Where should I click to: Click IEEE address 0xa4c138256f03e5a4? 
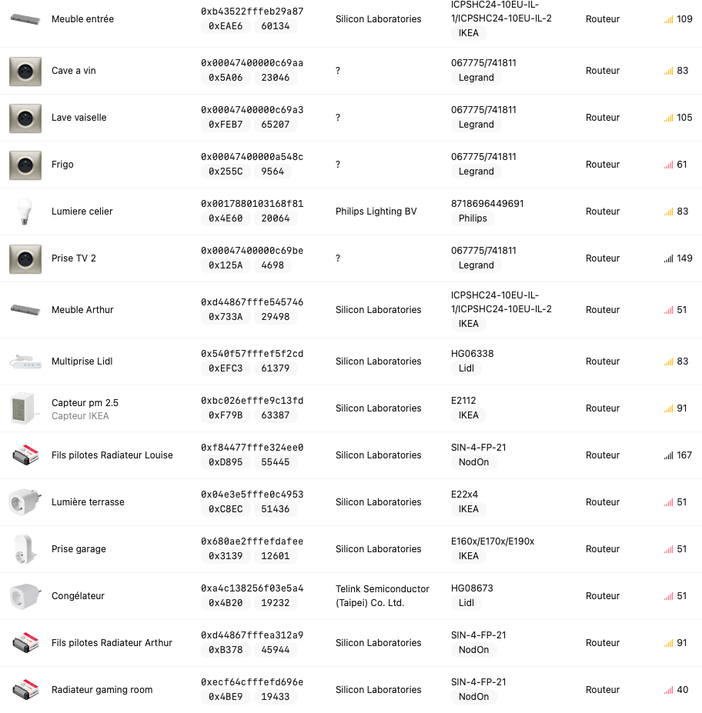coord(252,588)
